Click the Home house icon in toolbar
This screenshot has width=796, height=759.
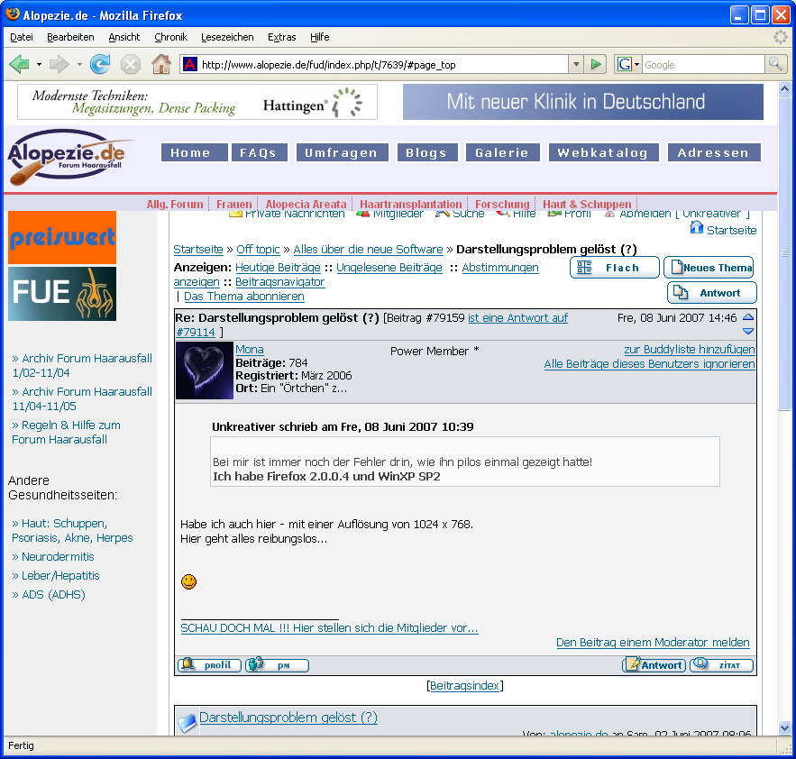point(161,64)
